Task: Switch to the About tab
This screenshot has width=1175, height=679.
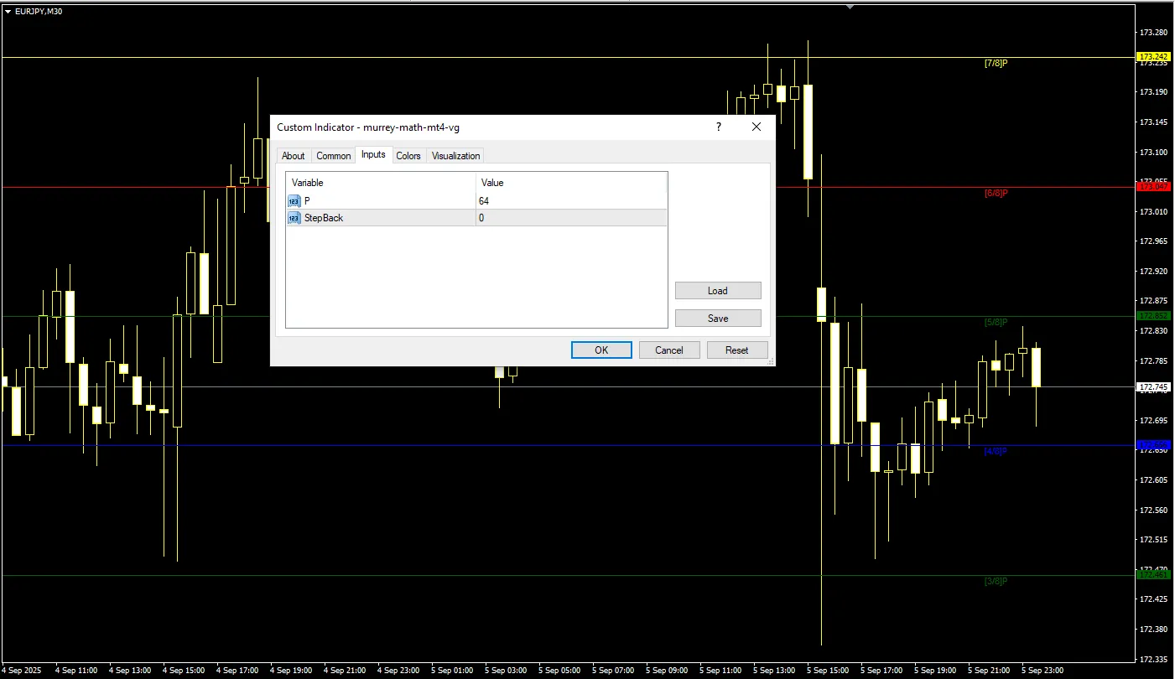Action: click(294, 156)
